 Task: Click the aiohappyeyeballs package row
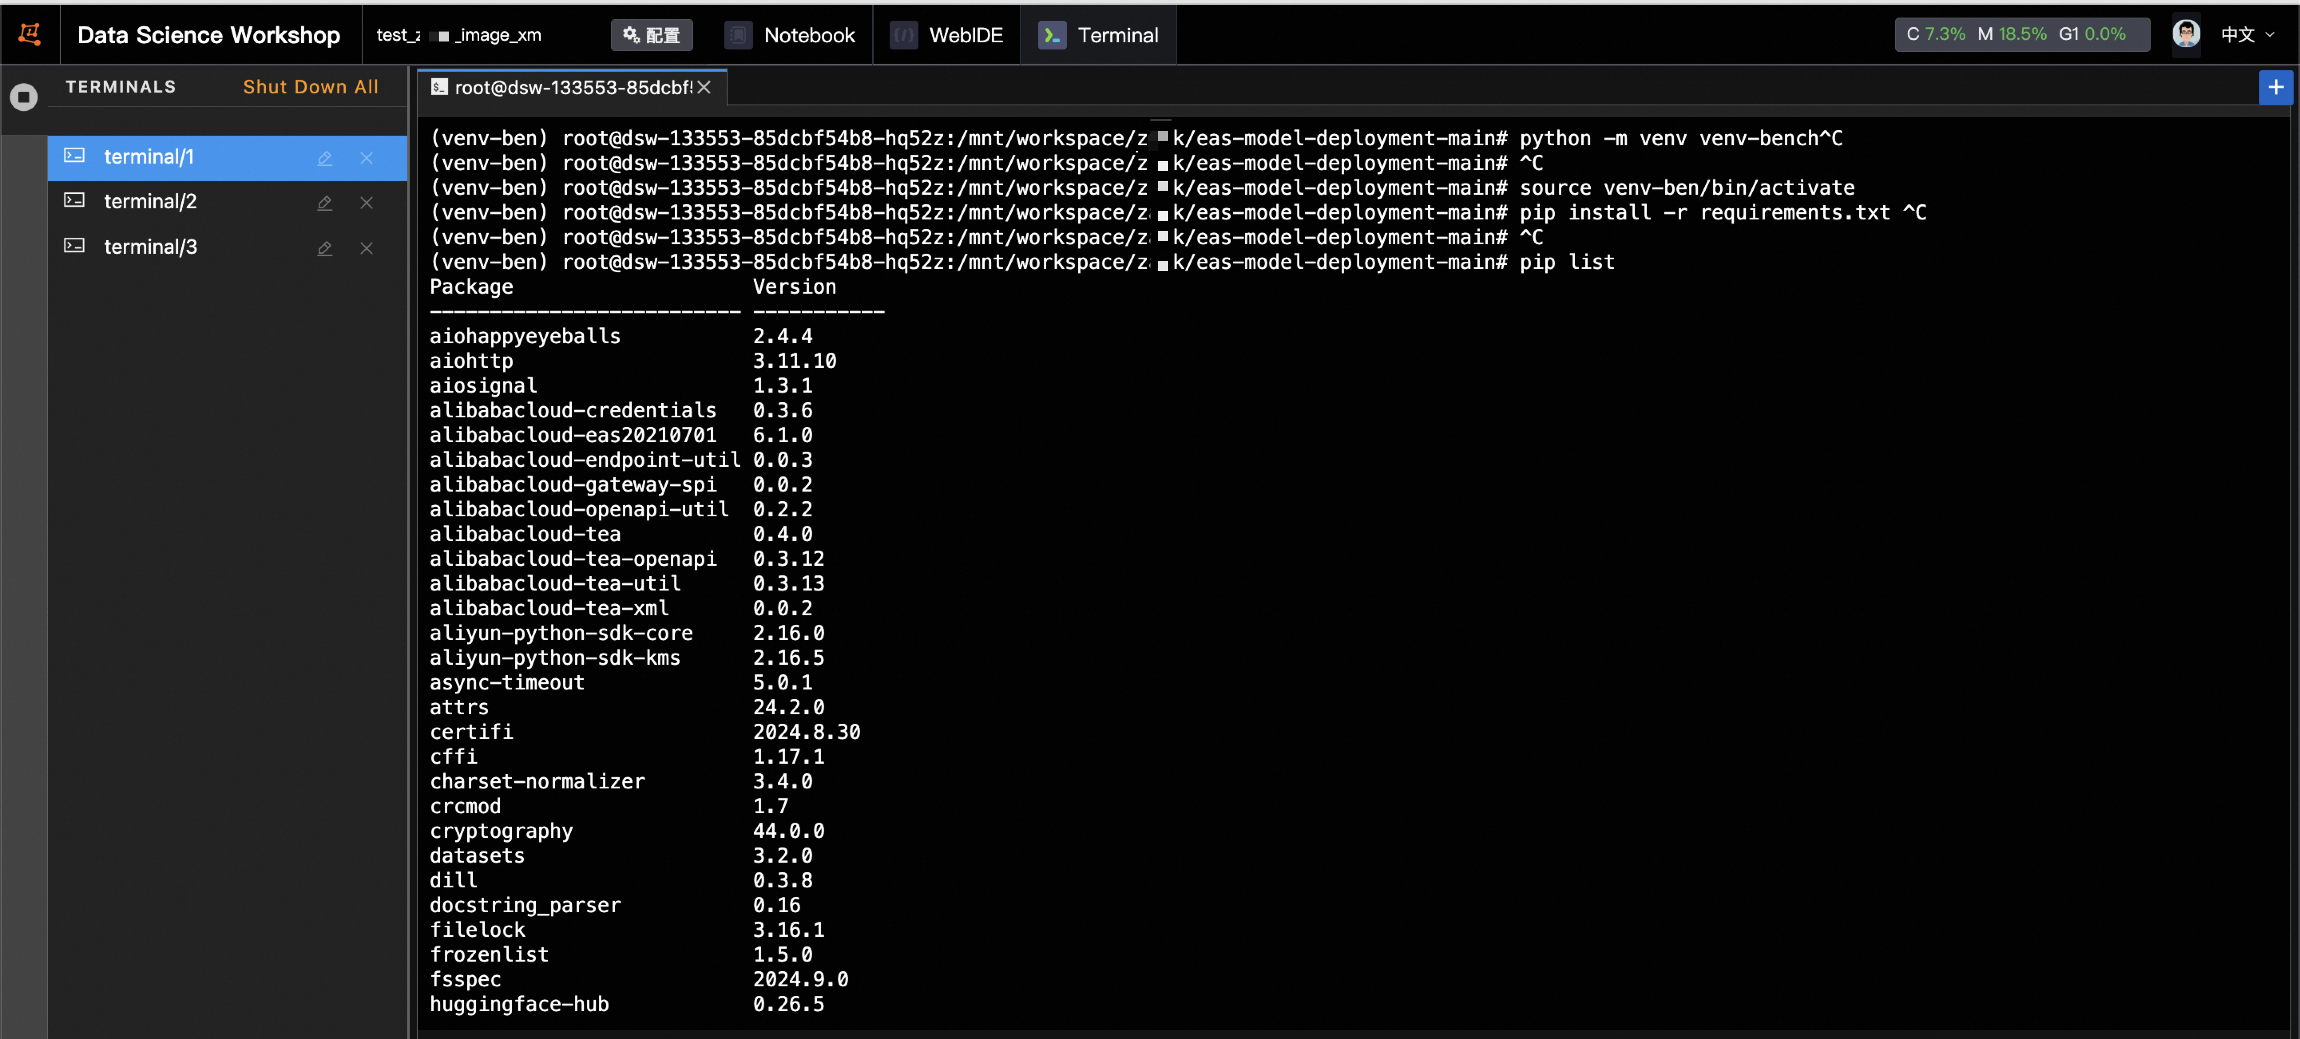[x=621, y=336]
